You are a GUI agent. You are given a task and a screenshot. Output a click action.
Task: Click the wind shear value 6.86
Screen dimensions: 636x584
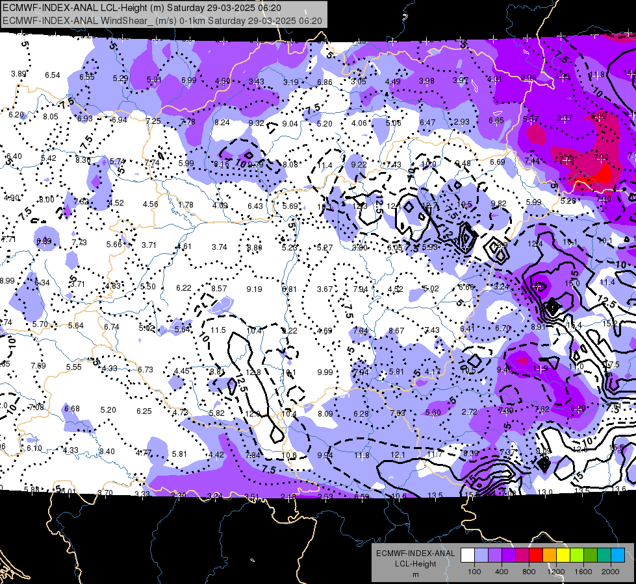tap(324, 82)
